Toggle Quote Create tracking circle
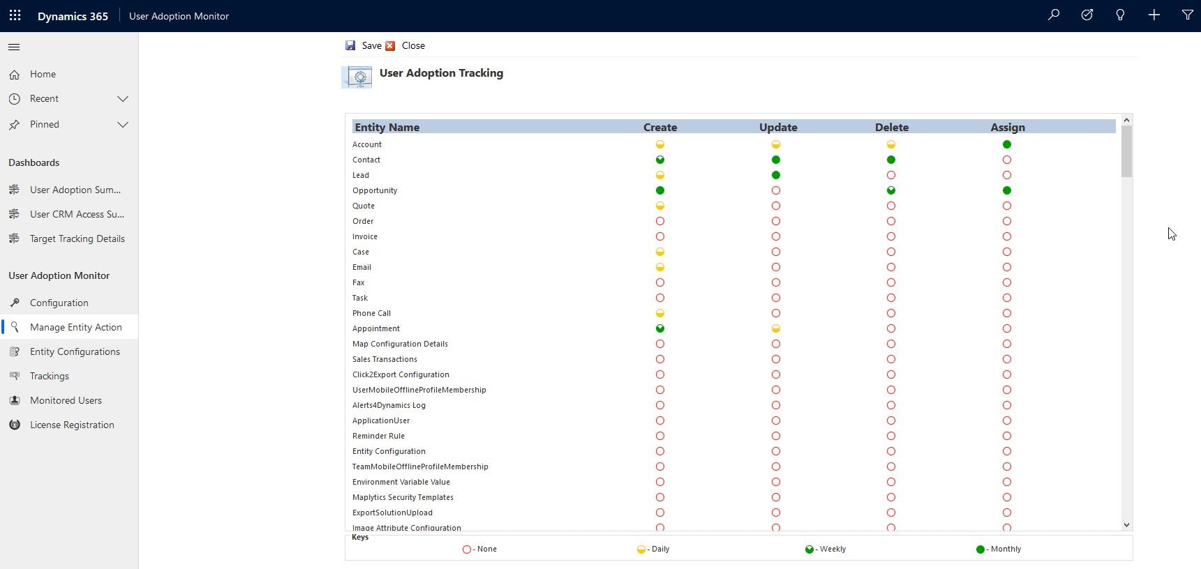Image resolution: width=1201 pixels, height=569 pixels. tap(660, 206)
